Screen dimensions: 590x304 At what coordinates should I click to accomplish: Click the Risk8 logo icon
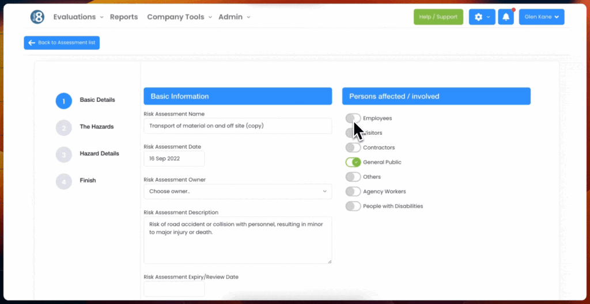pos(37,17)
